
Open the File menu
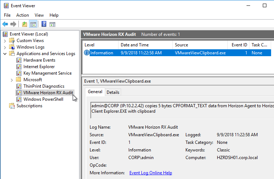(x=7, y=15)
